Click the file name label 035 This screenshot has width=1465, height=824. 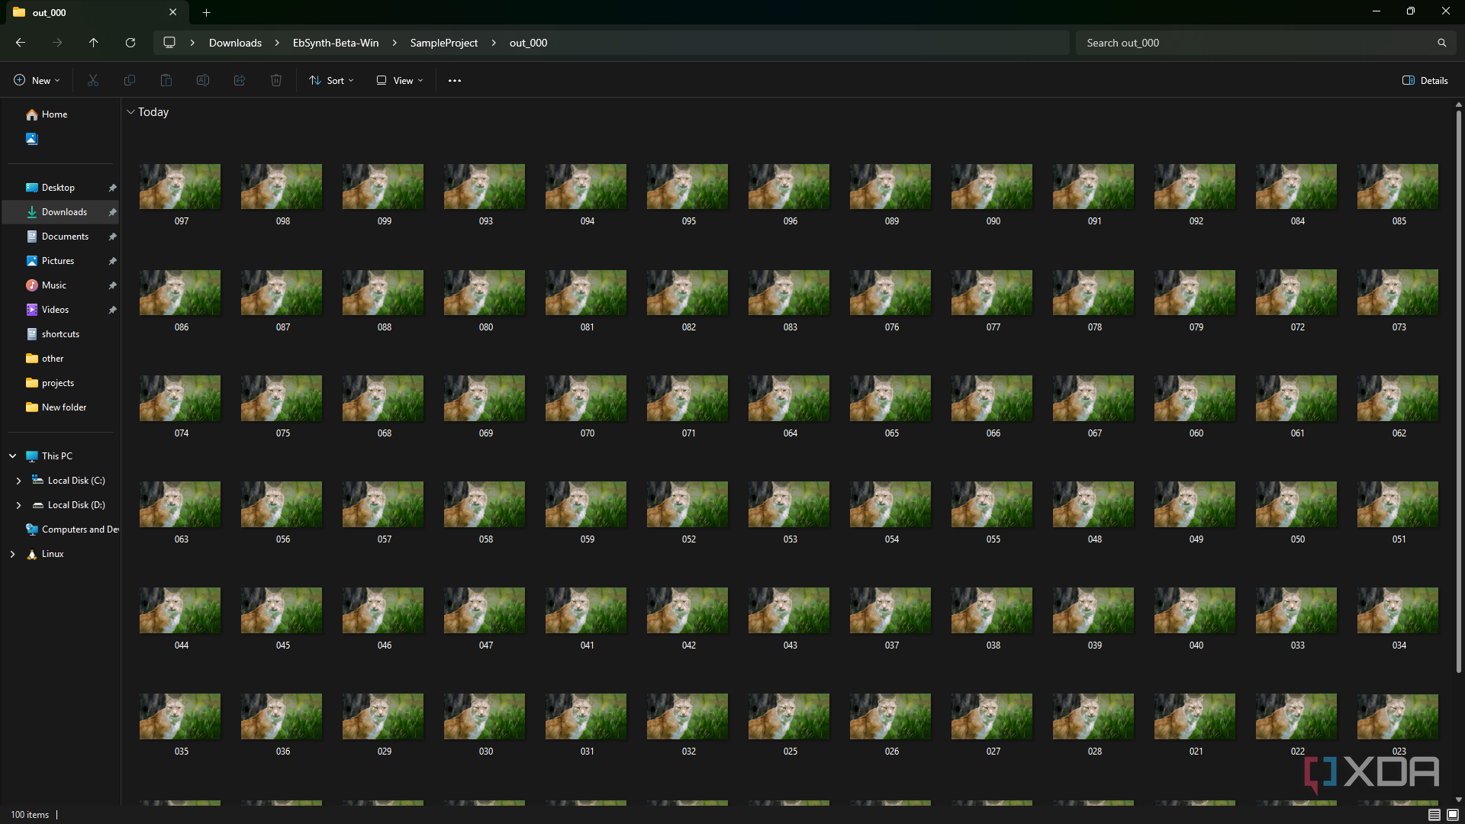pos(182,752)
